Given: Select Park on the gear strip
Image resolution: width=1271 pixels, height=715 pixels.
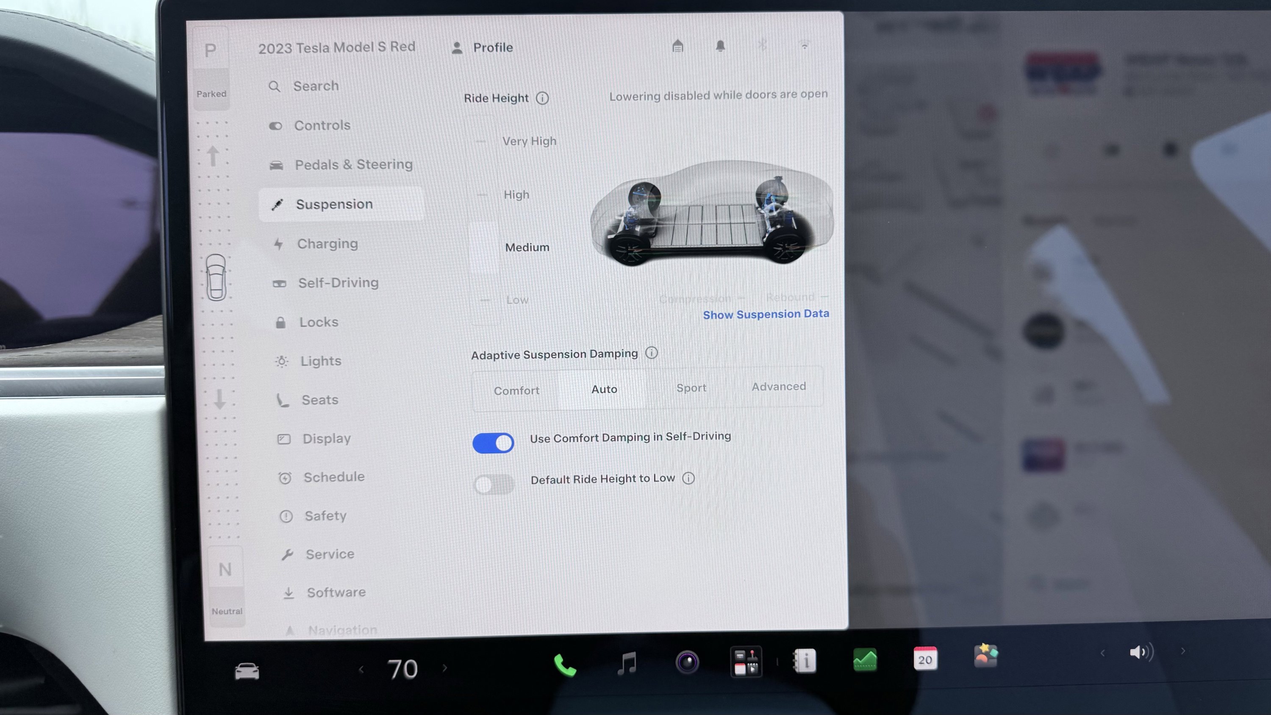Looking at the screenshot, I should coord(211,68).
